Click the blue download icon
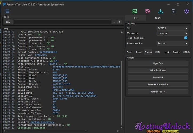The width and height of the screenshot is (193, 133). 160,11
